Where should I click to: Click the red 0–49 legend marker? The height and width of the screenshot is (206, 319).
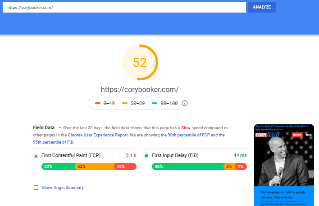pos(98,103)
